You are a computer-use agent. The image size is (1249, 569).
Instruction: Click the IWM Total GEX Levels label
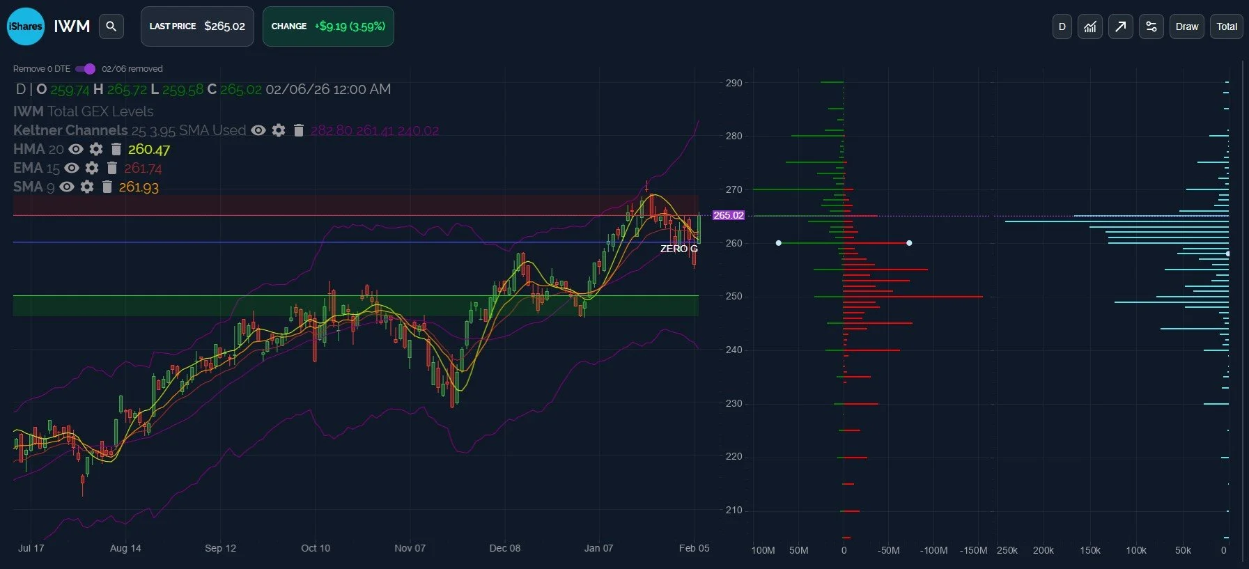tap(83, 111)
